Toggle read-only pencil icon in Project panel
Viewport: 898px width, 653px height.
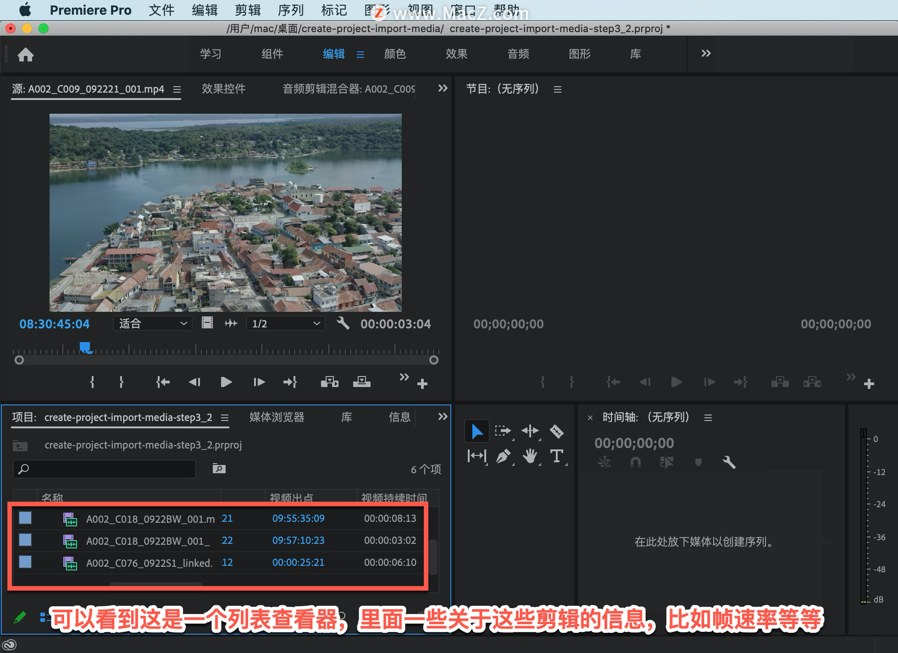(20, 617)
